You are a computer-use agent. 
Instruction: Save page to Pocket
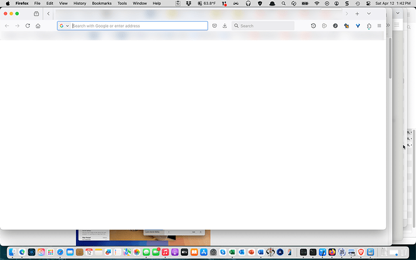click(x=215, y=26)
